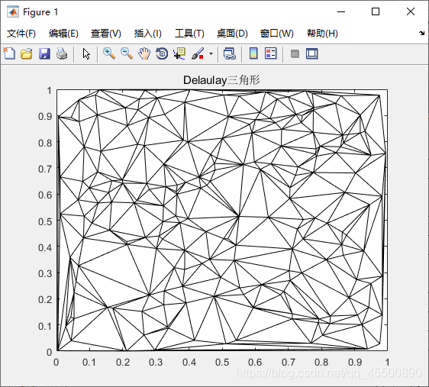
Task: Maximize the Figure 1 window
Action: tap(376, 11)
